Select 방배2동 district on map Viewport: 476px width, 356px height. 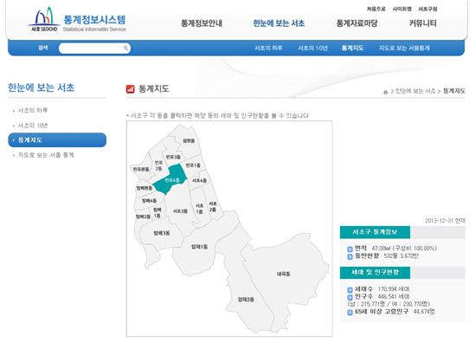click(x=143, y=217)
